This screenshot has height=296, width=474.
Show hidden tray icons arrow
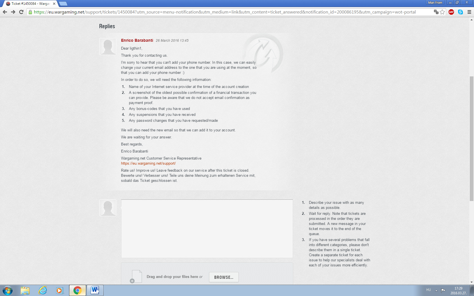pos(436,290)
